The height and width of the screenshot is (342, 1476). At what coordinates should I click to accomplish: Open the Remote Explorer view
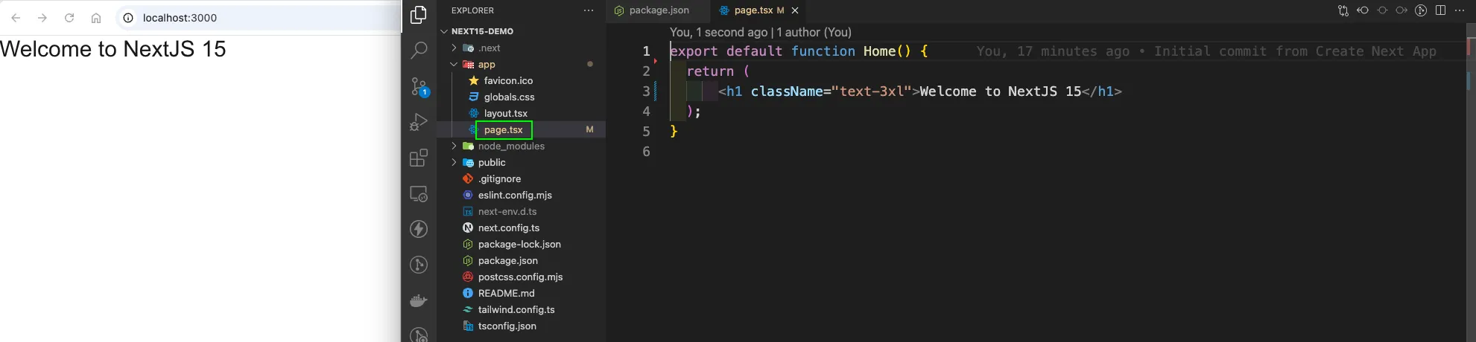tap(419, 193)
